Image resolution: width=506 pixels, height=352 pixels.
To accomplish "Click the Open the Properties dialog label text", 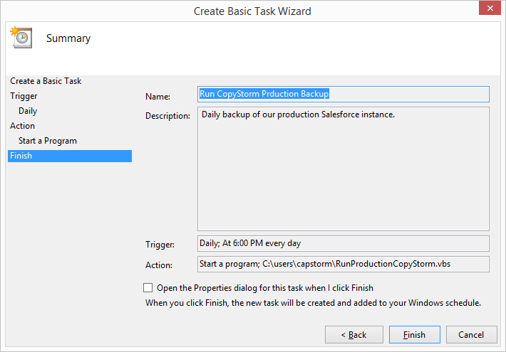I will tap(265, 288).
